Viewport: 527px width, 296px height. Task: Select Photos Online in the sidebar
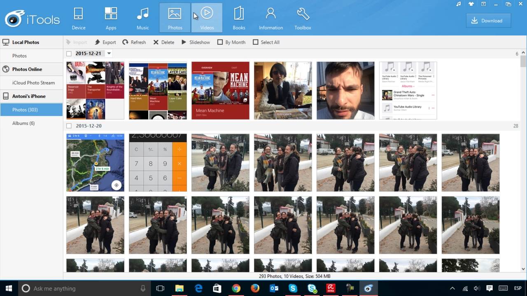31,69
